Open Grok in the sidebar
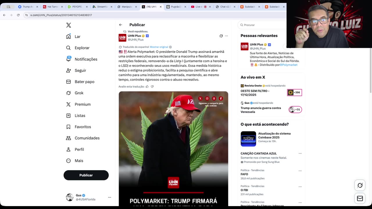This screenshot has width=372, height=209. coord(75,93)
